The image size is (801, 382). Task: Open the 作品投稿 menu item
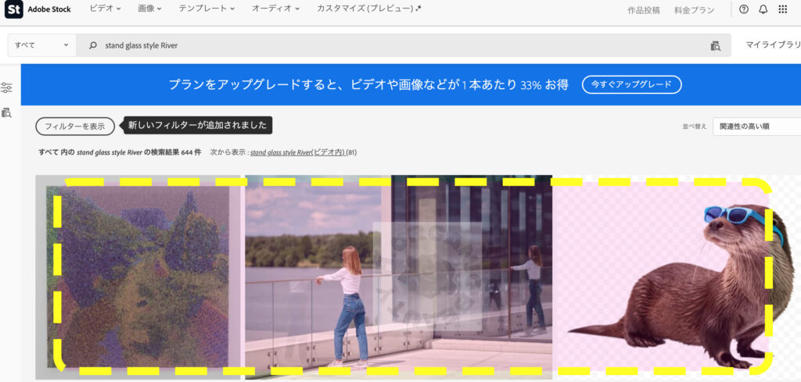644,10
